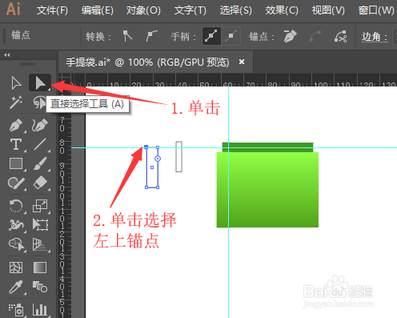
Task: Hide handles for multiple selected anchor points
Action: click(231, 36)
